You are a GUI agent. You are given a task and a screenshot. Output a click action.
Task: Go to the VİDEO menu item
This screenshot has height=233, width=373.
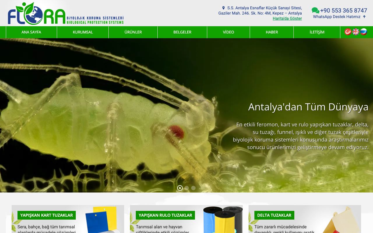(x=228, y=32)
